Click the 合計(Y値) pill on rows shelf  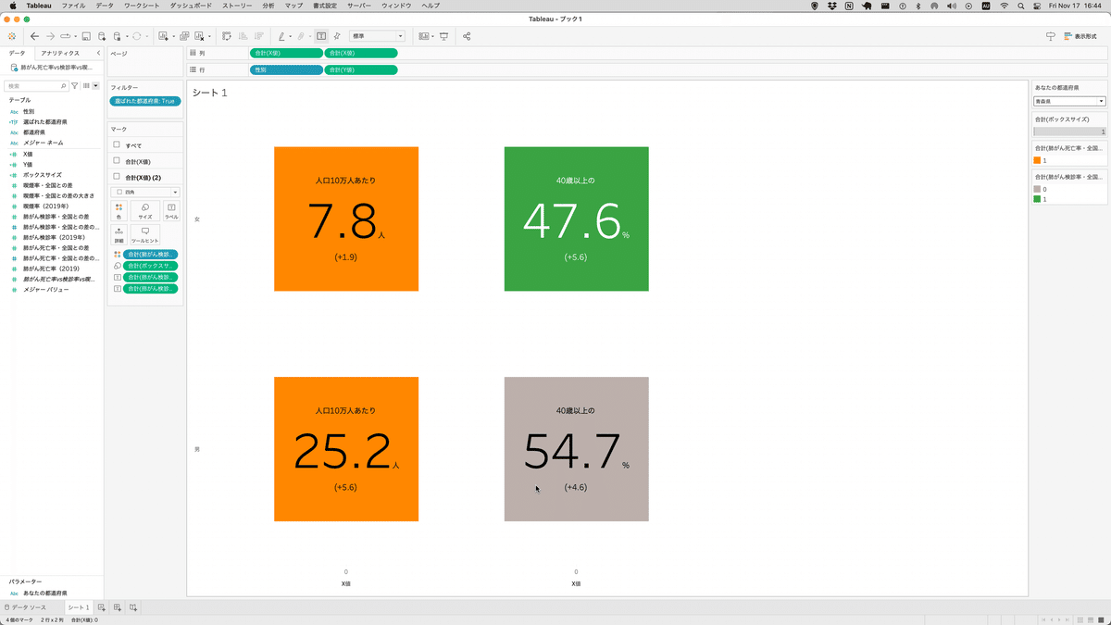361,69
